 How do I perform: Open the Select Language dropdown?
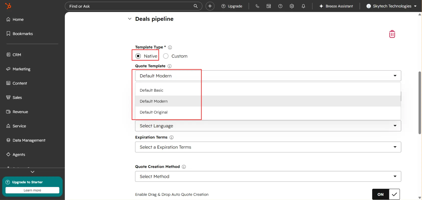268,126
